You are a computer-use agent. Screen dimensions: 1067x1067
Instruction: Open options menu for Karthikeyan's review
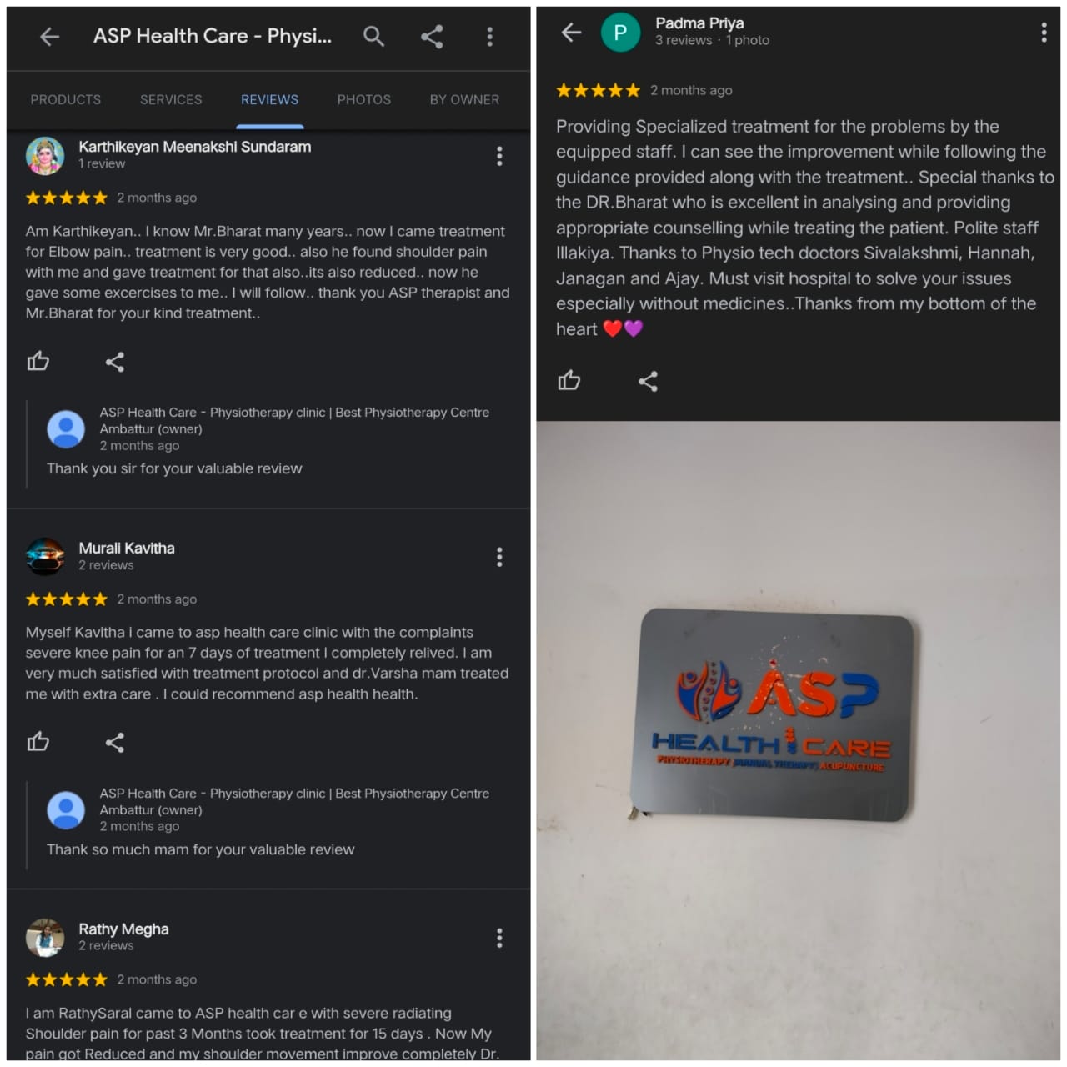point(499,156)
